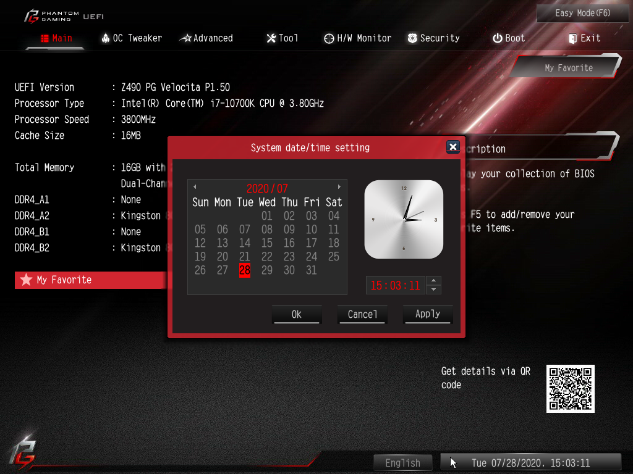Click the OC Tweaker rocket icon
Image resolution: width=633 pixels, height=474 pixels.
click(105, 38)
